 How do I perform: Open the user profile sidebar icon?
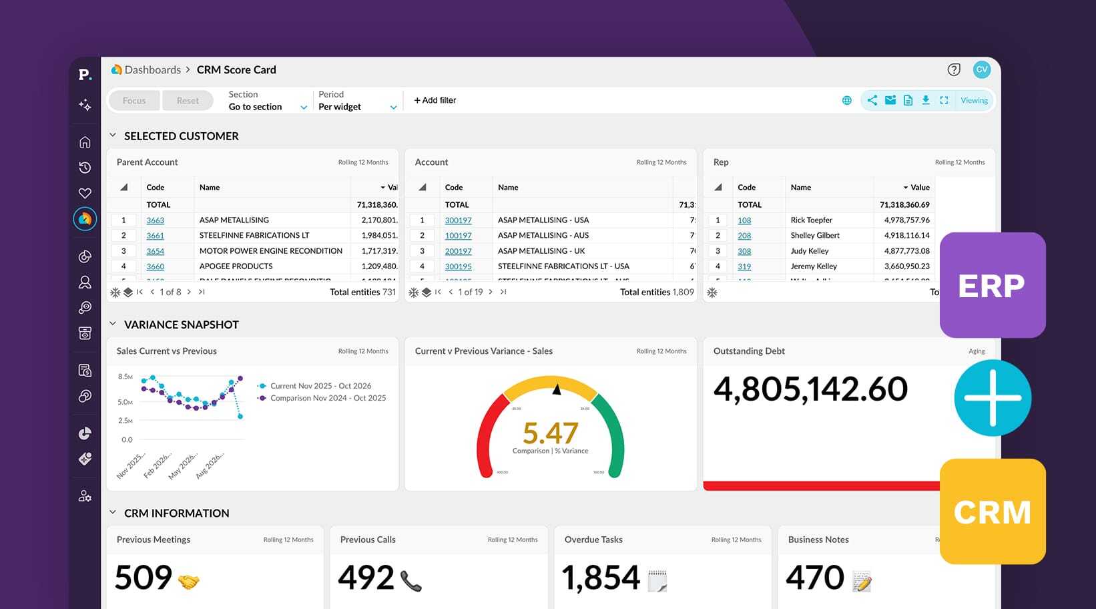tap(85, 282)
